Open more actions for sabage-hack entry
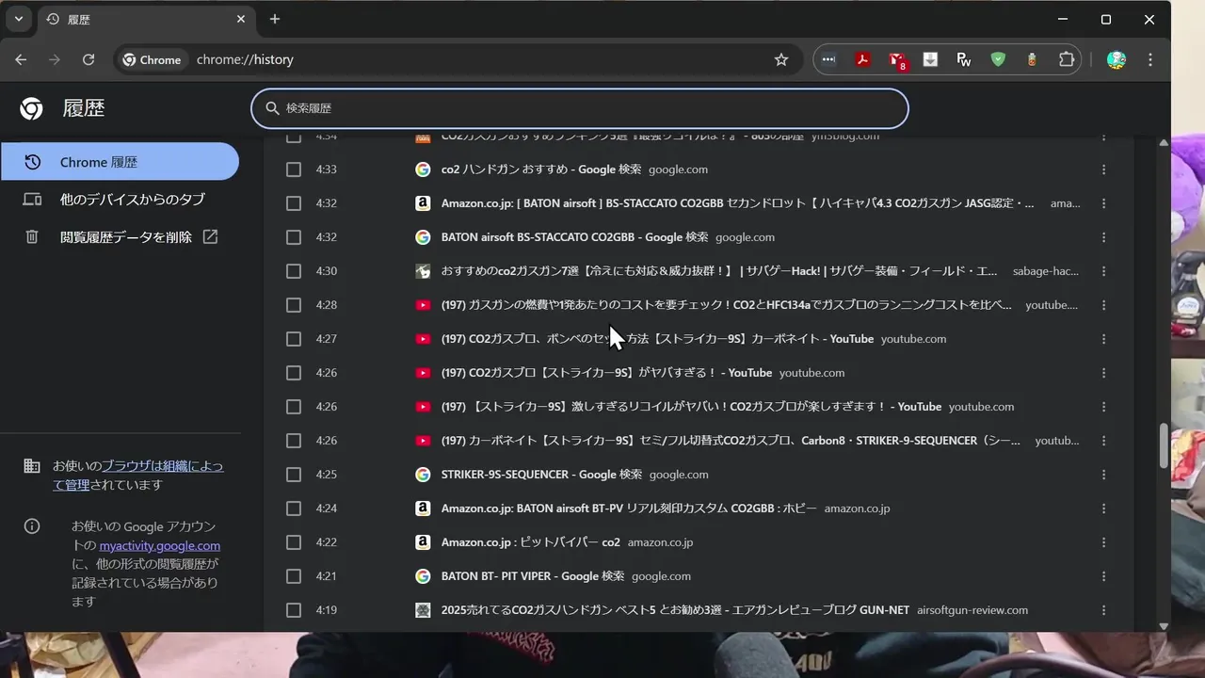 coord(1103,271)
